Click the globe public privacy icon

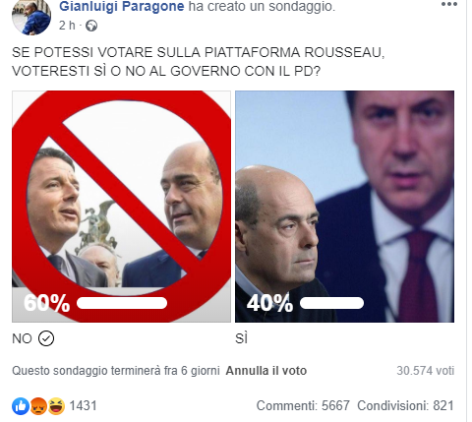(x=91, y=26)
